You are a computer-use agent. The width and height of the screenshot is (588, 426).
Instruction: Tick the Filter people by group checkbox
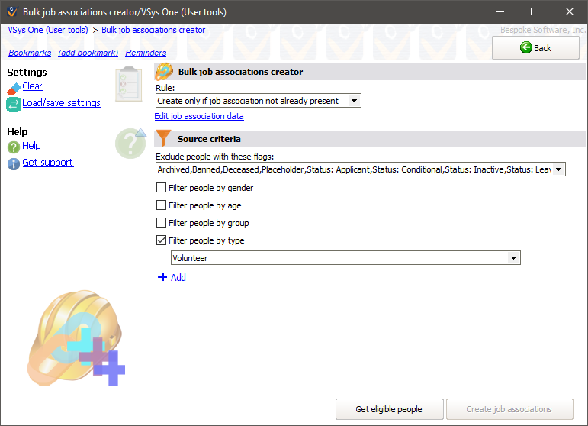pos(161,223)
